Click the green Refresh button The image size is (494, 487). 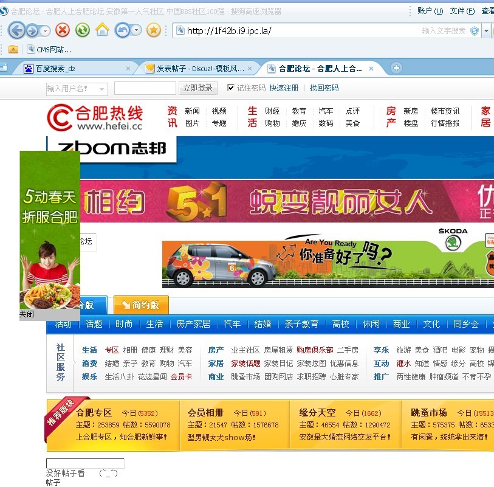click(83, 30)
